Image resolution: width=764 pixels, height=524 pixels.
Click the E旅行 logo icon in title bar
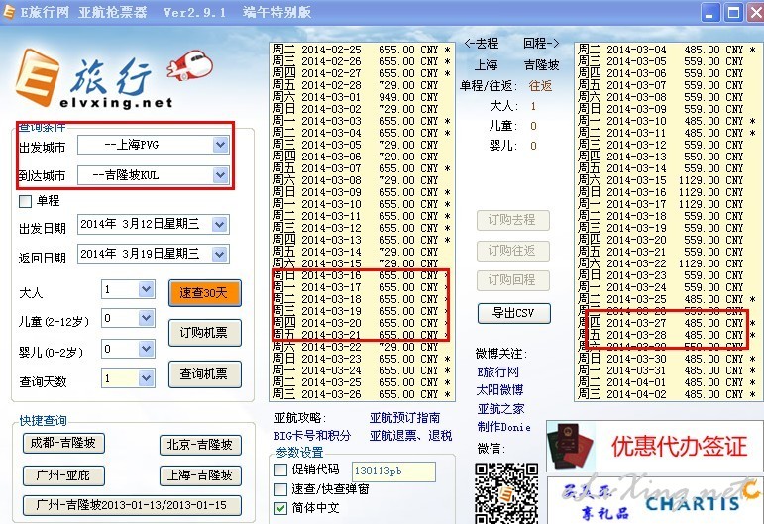point(9,12)
